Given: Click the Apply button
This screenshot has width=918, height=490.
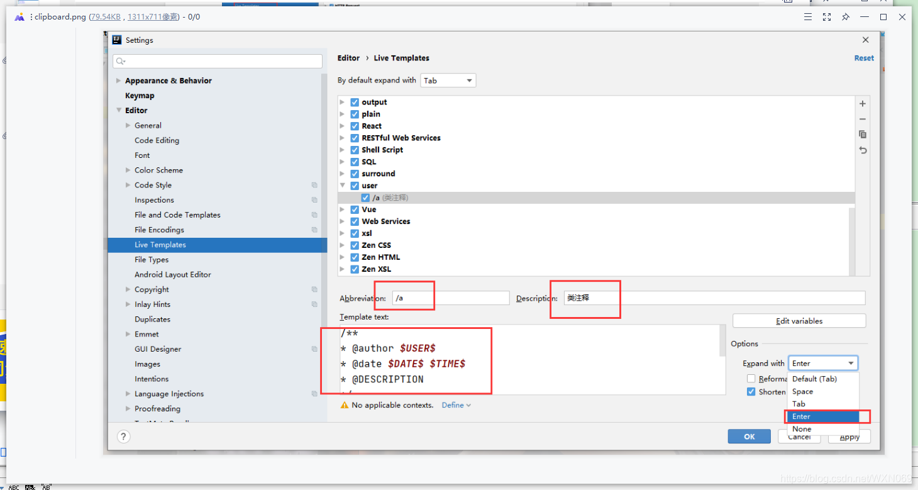Looking at the screenshot, I should [x=849, y=437].
